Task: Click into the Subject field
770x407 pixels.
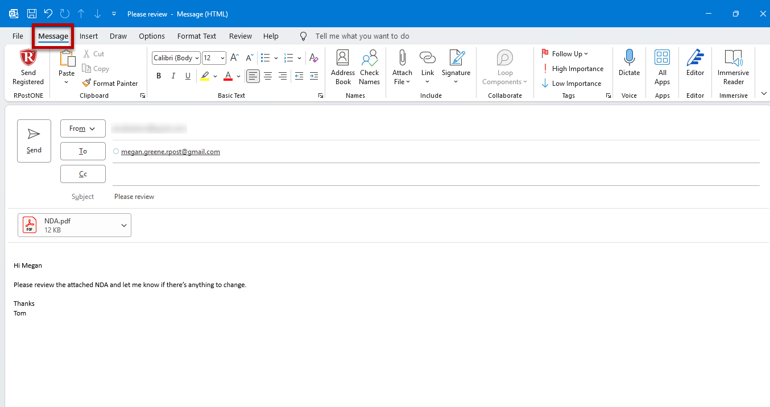Action: coord(436,197)
